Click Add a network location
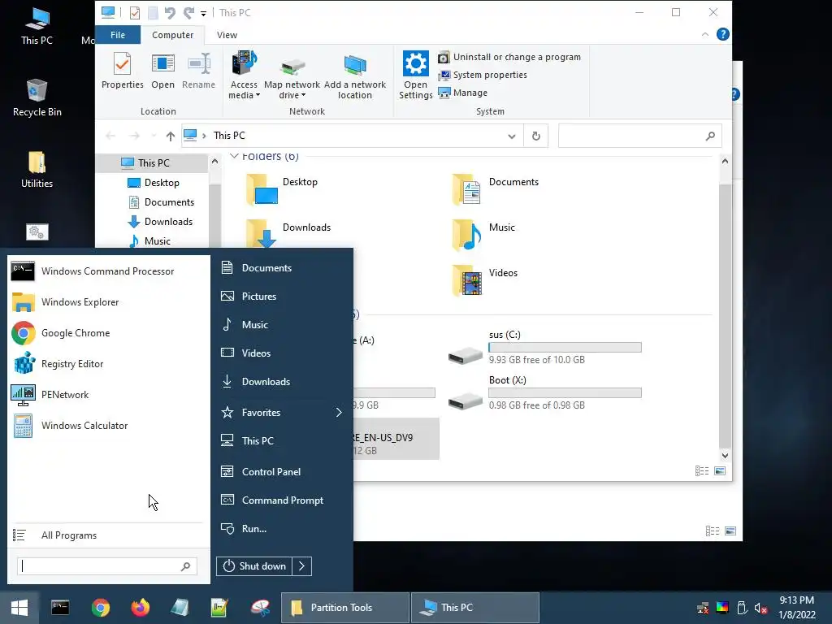The image size is (832, 624). coord(355,77)
